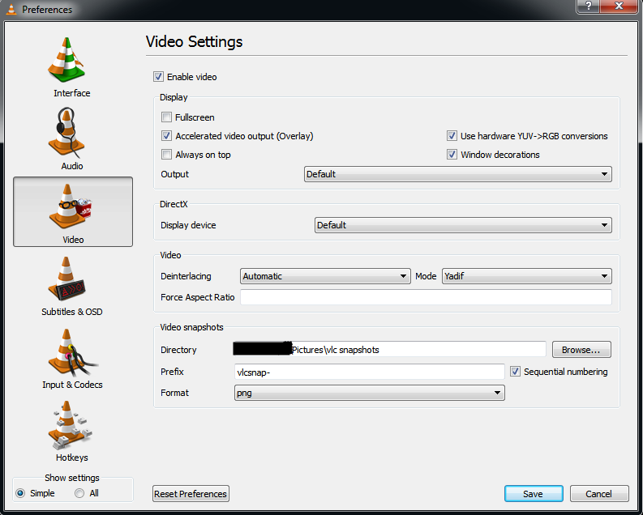
Task: Save the preferences
Action: (534, 494)
